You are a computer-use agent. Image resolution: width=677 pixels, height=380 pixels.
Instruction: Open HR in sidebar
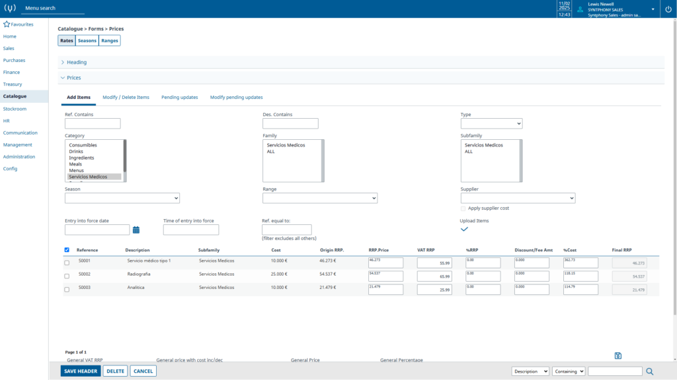6,121
